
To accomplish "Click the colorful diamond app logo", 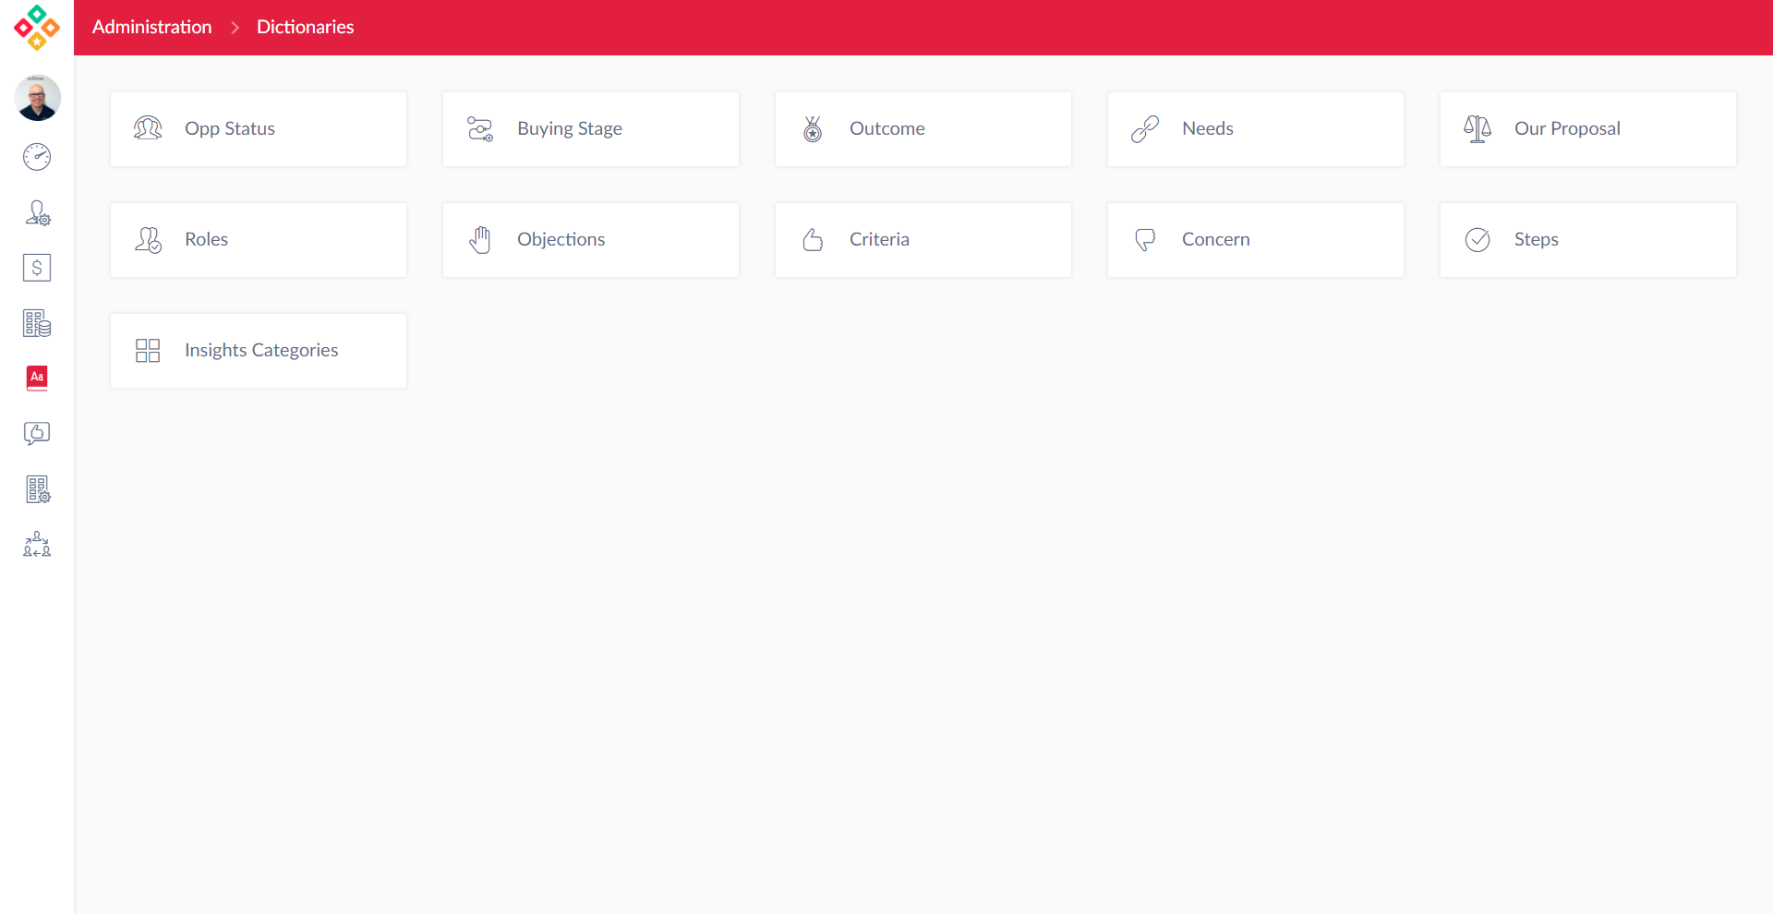I will 37,28.
